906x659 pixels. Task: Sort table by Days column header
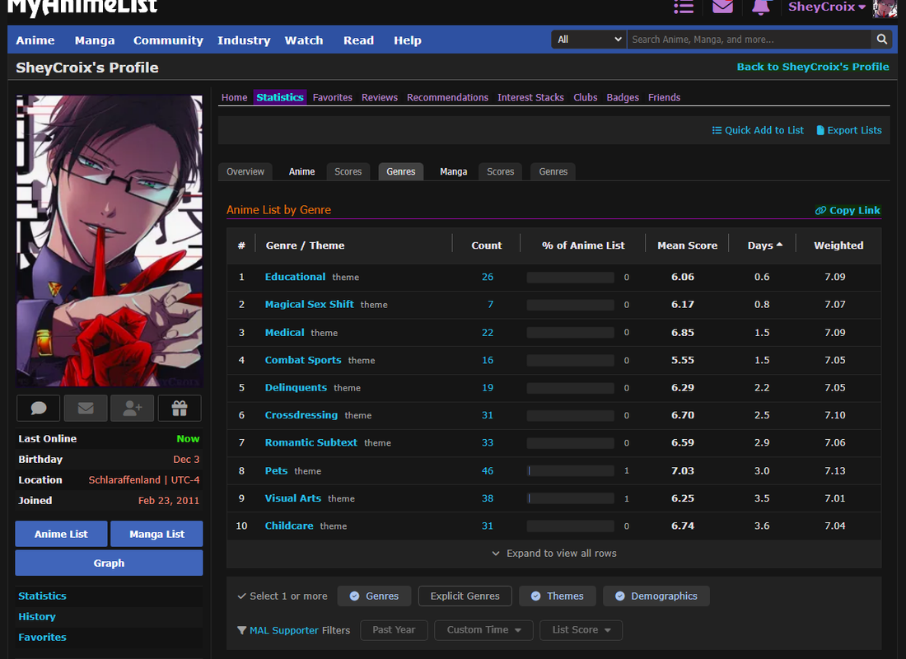pyautogui.click(x=764, y=245)
